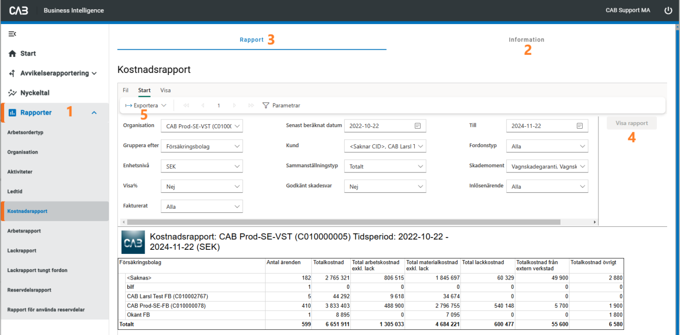Click the CAB logo in header
Image resolution: width=680 pixels, height=335 pixels.
(18, 10)
